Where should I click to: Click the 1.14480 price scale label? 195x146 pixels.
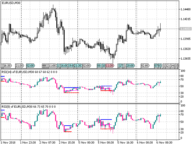pyautogui.click(x=186, y=9)
